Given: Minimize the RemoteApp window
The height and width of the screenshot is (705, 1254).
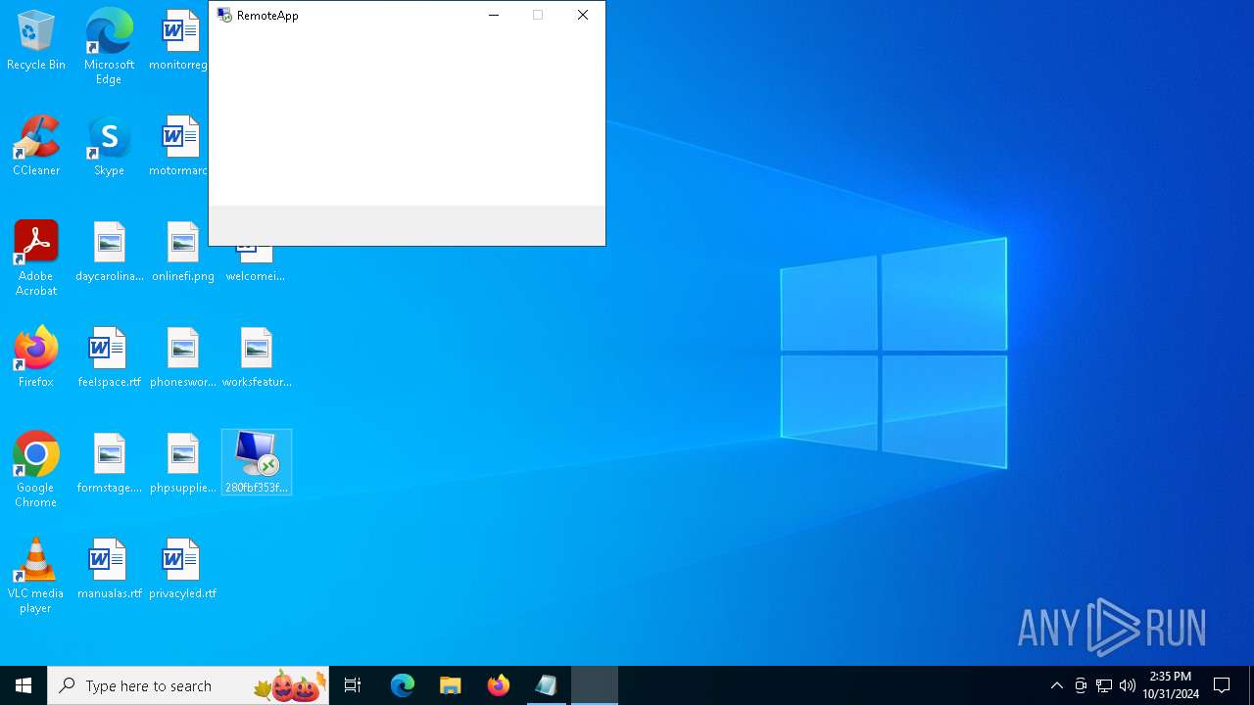Looking at the screenshot, I should [x=494, y=15].
